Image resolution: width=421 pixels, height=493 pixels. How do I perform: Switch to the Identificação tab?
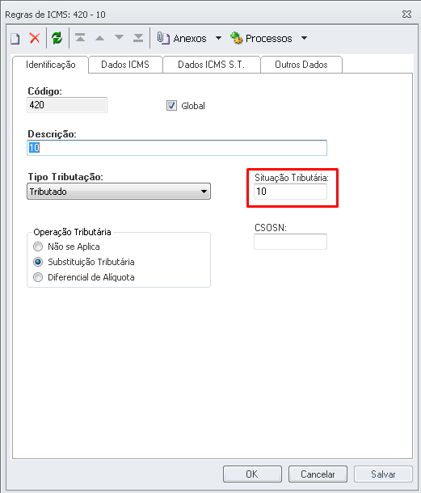tap(51, 65)
